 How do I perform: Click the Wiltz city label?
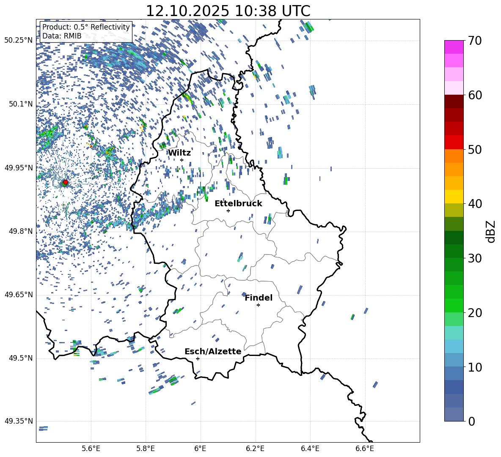coord(179,153)
